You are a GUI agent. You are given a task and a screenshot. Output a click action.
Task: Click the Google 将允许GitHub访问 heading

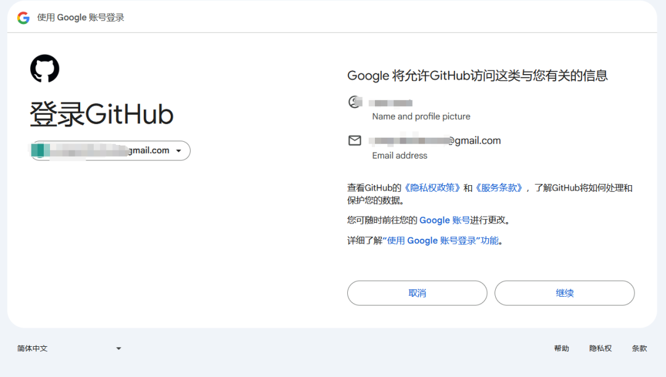[x=477, y=76]
